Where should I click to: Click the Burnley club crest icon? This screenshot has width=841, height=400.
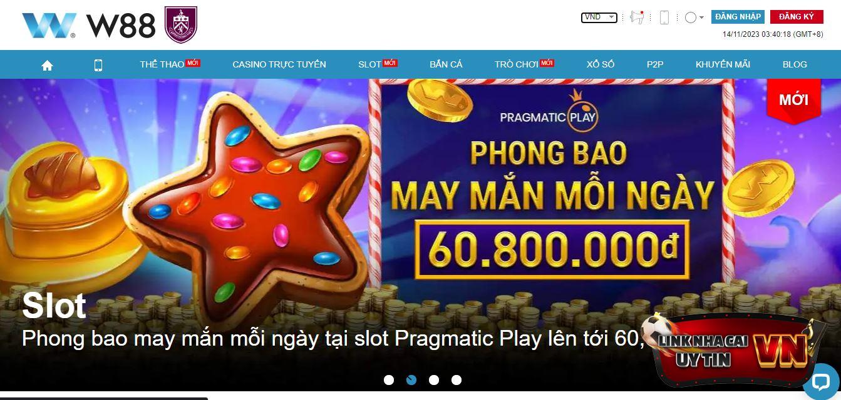pos(181,25)
